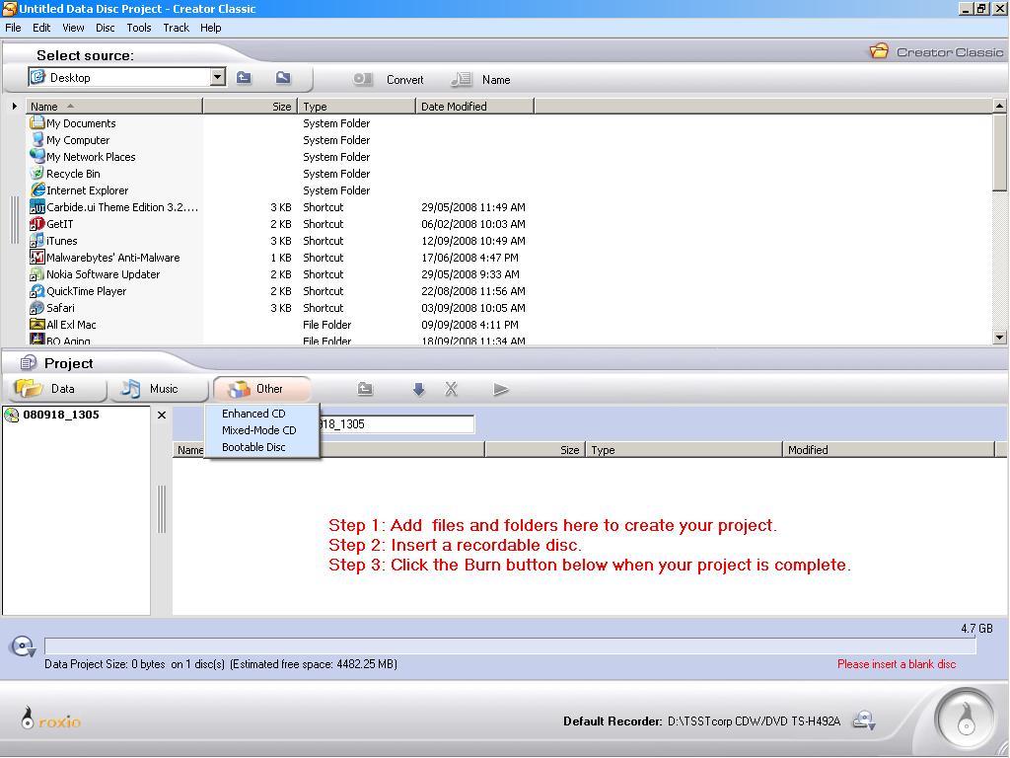Open the Disc menu
This screenshot has height=758, width=1010.
(x=105, y=28)
